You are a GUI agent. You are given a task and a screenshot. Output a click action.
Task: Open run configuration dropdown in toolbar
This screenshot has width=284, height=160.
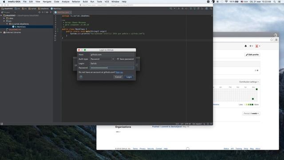click(174, 8)
